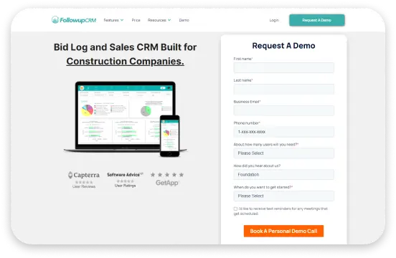The width and height of the screenshot is (396, 258).
Task: Click the Request A Demo header button
Action: (x=317, y=20)
